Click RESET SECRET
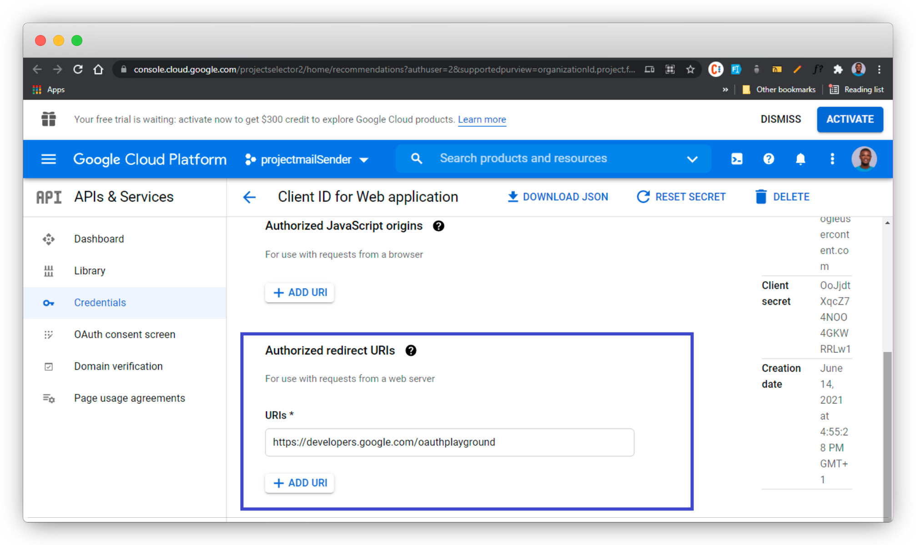Image resolution: width=916 pixels, height=545 pixels. 681,197
